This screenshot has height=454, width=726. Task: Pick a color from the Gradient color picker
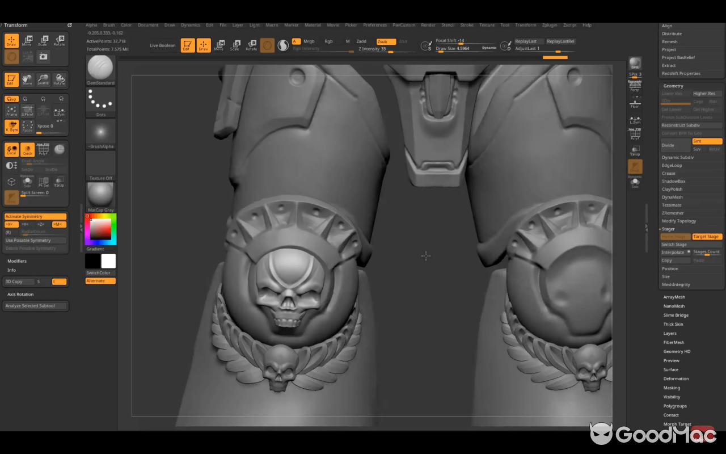[x=100, y=229]
